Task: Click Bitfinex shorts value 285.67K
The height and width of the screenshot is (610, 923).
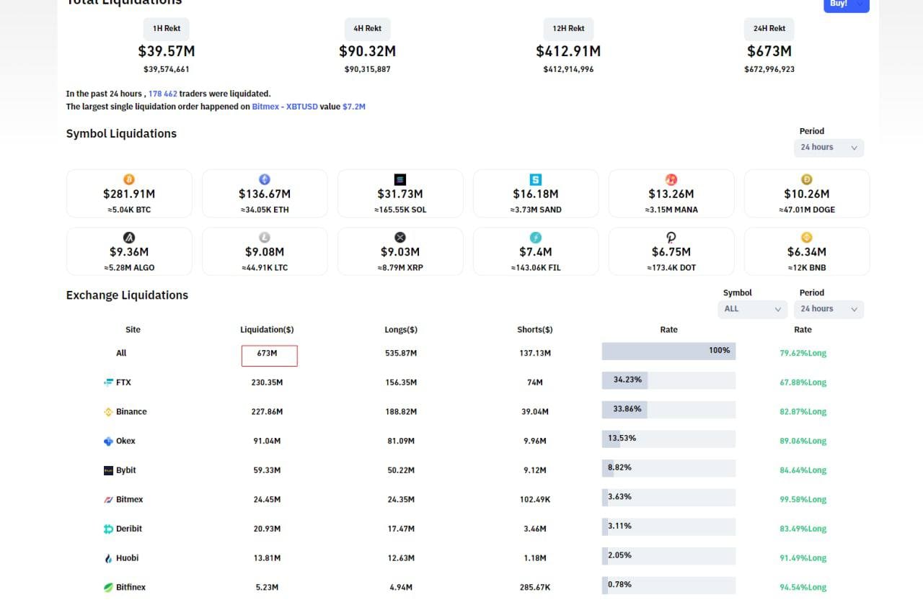Action: coord(535,587)
